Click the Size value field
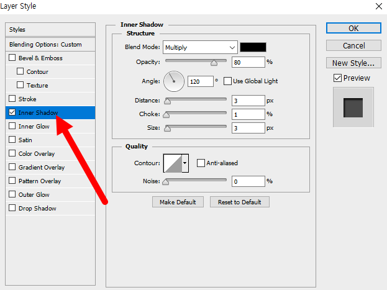 point(248,128)
